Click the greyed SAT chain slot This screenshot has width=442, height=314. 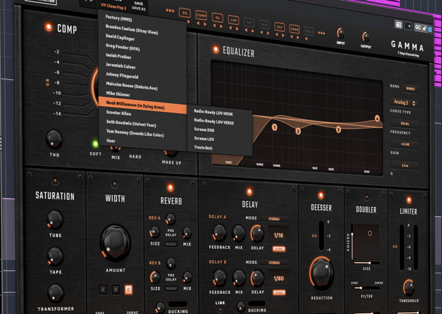[x=249, y=22]
